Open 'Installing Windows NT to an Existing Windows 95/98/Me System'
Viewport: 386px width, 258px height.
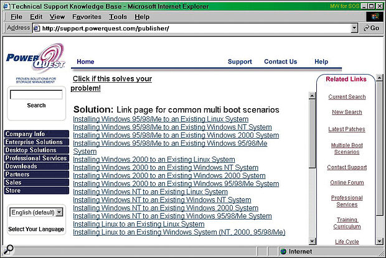[x=172, y=216]
